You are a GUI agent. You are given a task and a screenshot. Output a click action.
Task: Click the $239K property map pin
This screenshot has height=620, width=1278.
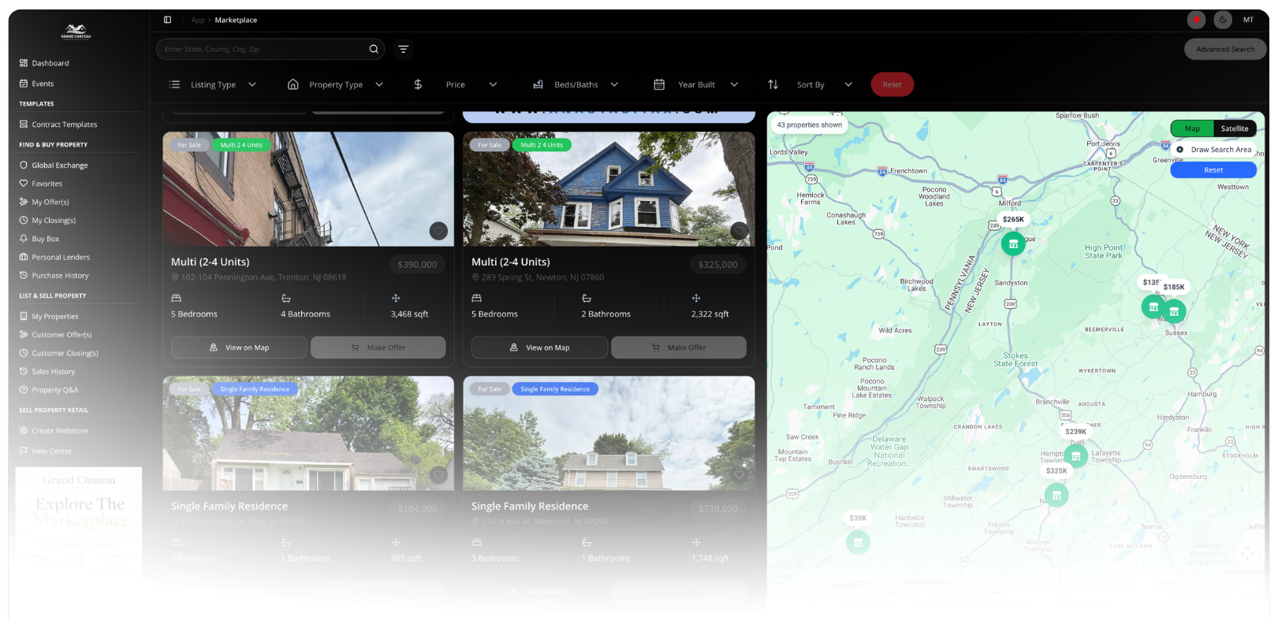[x=1075, y=455]
